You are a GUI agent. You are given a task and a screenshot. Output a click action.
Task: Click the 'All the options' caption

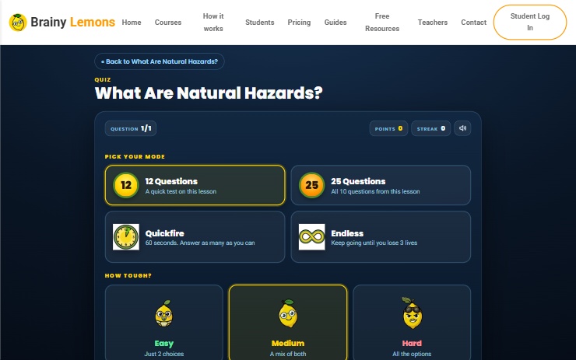412,354
